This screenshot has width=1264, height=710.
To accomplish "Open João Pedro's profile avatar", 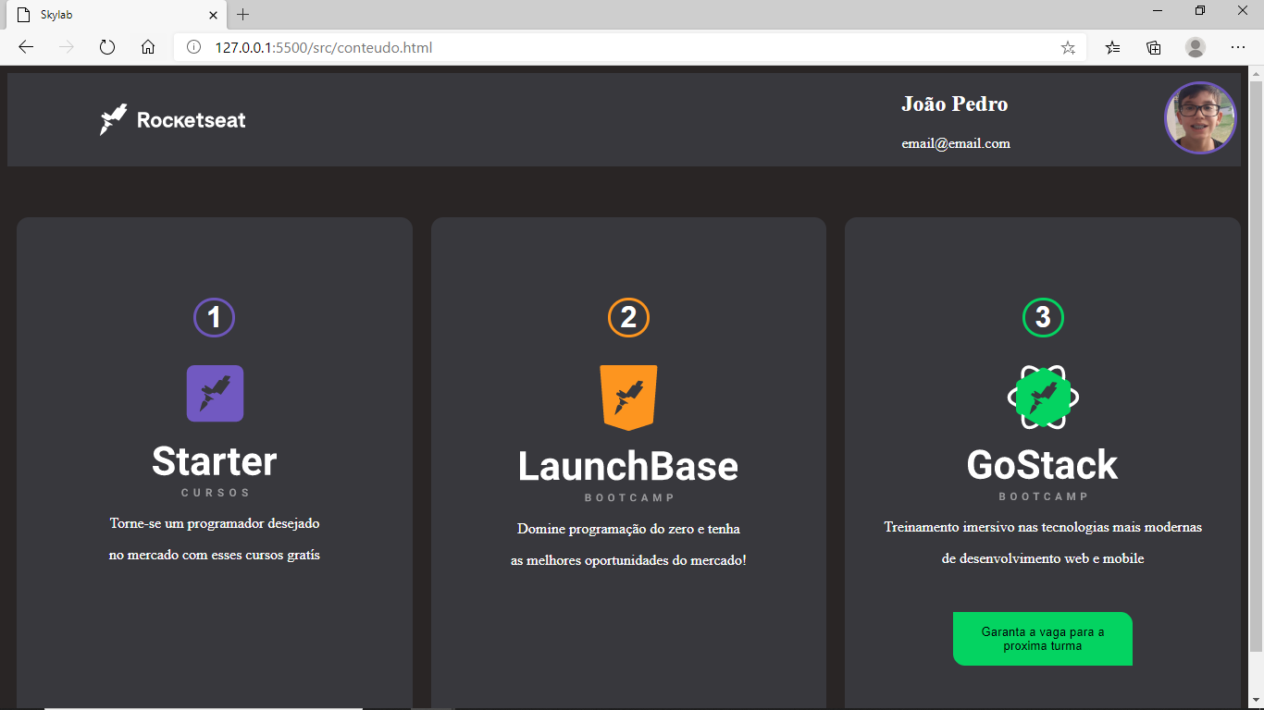I will click(1200, 118).
